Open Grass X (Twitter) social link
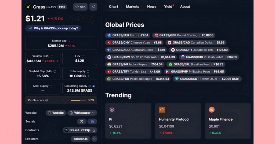Viewport: 275px width, 144px height. click(x=82, y=121)
